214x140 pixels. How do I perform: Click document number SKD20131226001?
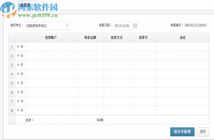[195, 25]
